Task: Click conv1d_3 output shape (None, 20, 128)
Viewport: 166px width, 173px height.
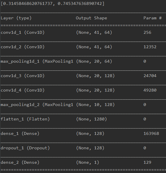Action: pos(95,76)
